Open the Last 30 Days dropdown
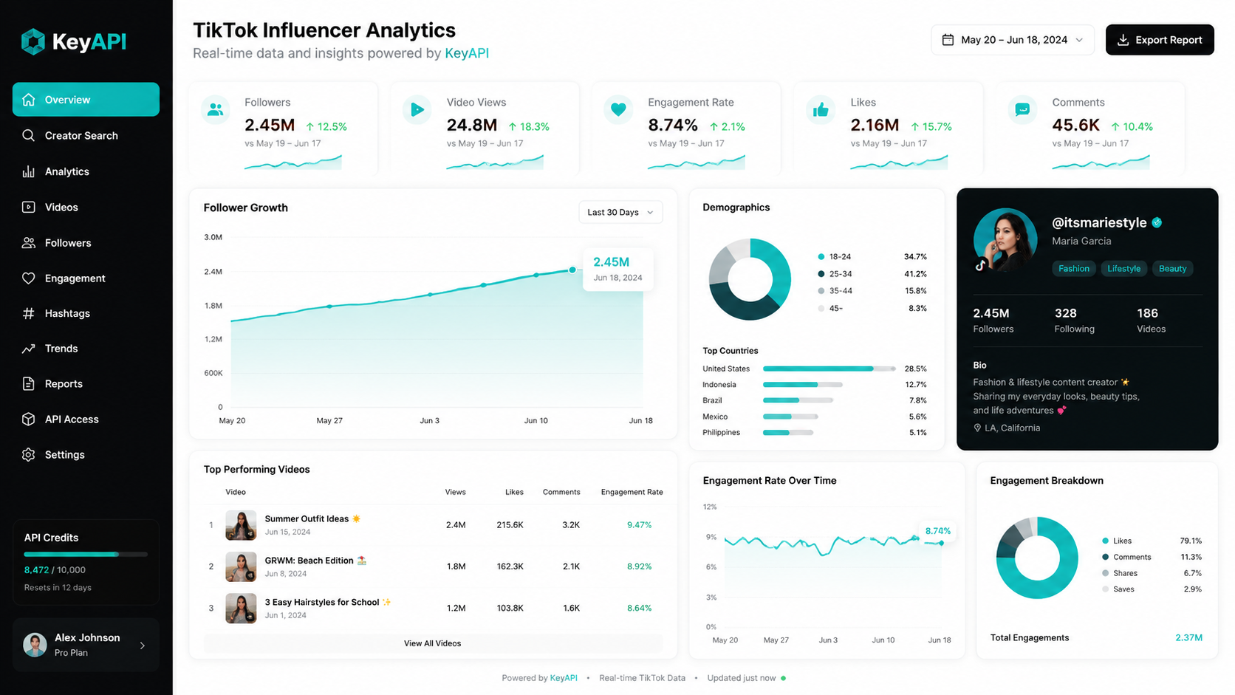The image size is (1235, 695). click(620, 212)
